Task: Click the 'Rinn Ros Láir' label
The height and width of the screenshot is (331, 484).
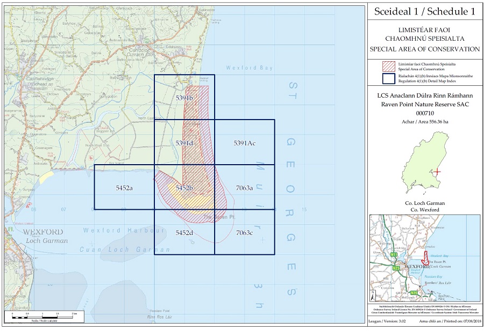Action: click(x=160, y=317)
